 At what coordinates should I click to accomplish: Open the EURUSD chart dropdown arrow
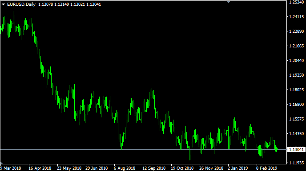[3, 4]
